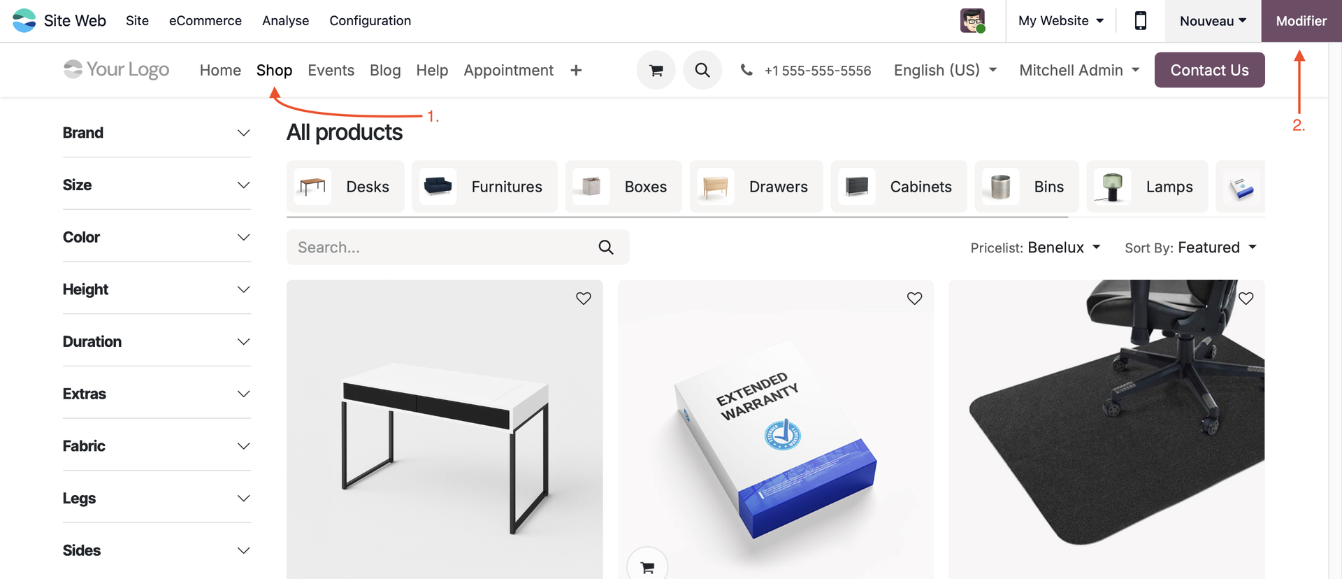Open the Sort By Featured dropdown
1342x579 pixels.
click(x=1190, y=248)
